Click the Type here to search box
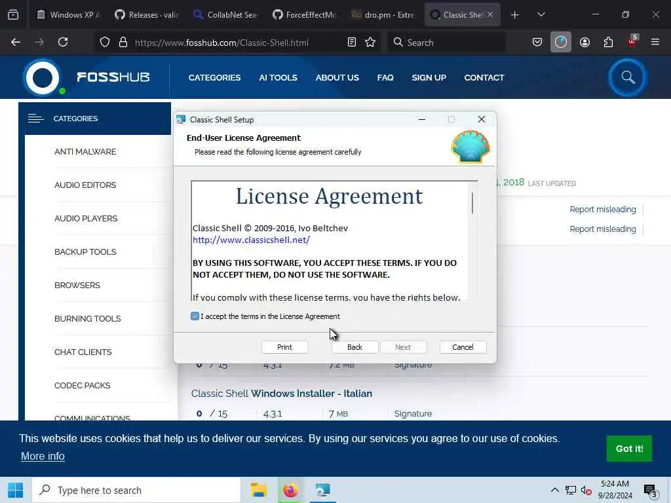This screenshot has height=503, width=671. [x=136, y=490]
